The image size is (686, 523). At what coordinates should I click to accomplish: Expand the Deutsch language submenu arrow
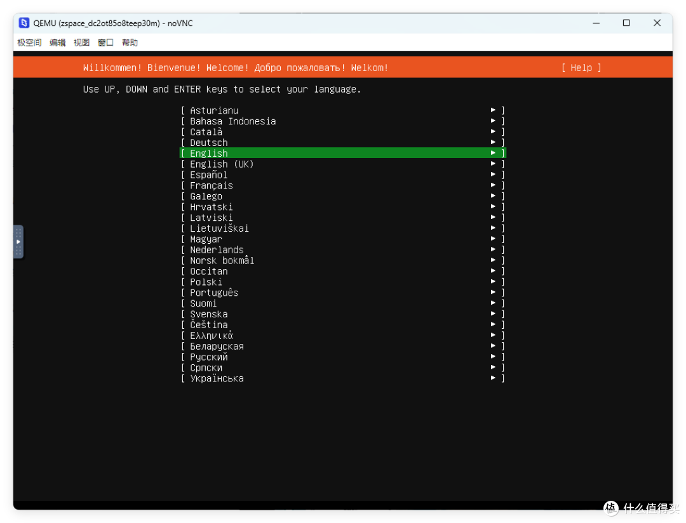click(494, 142)
